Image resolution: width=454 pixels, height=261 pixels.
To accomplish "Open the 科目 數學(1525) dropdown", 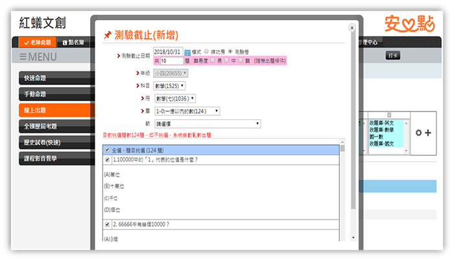I will point(170,85).
